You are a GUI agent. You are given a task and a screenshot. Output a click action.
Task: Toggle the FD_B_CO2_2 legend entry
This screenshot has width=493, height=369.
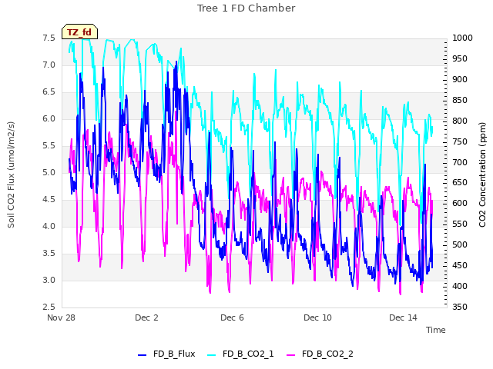(320, 354)
